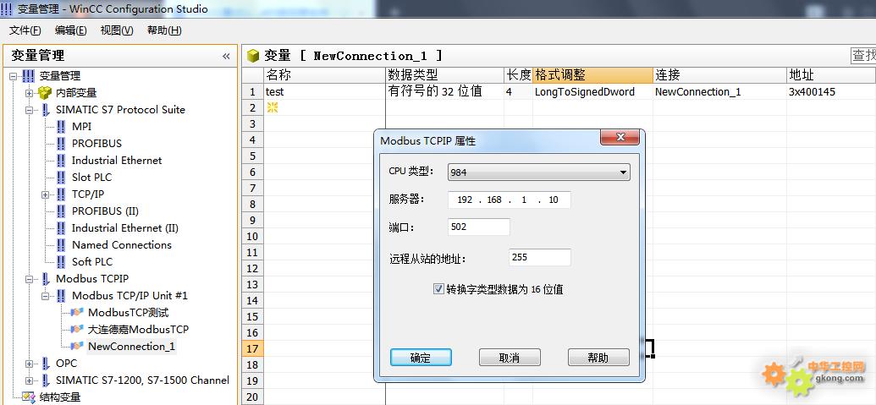Collapse the Modbus TCPIP node

tap(29, 279)
